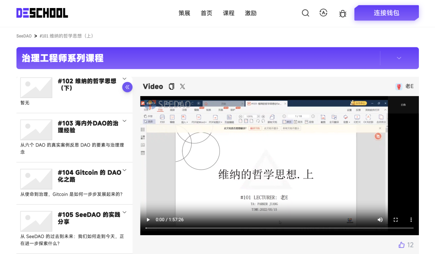The image size is (435, 254).
Task: Like the video with thumbs-up icon
Action: tap(402, 245)
